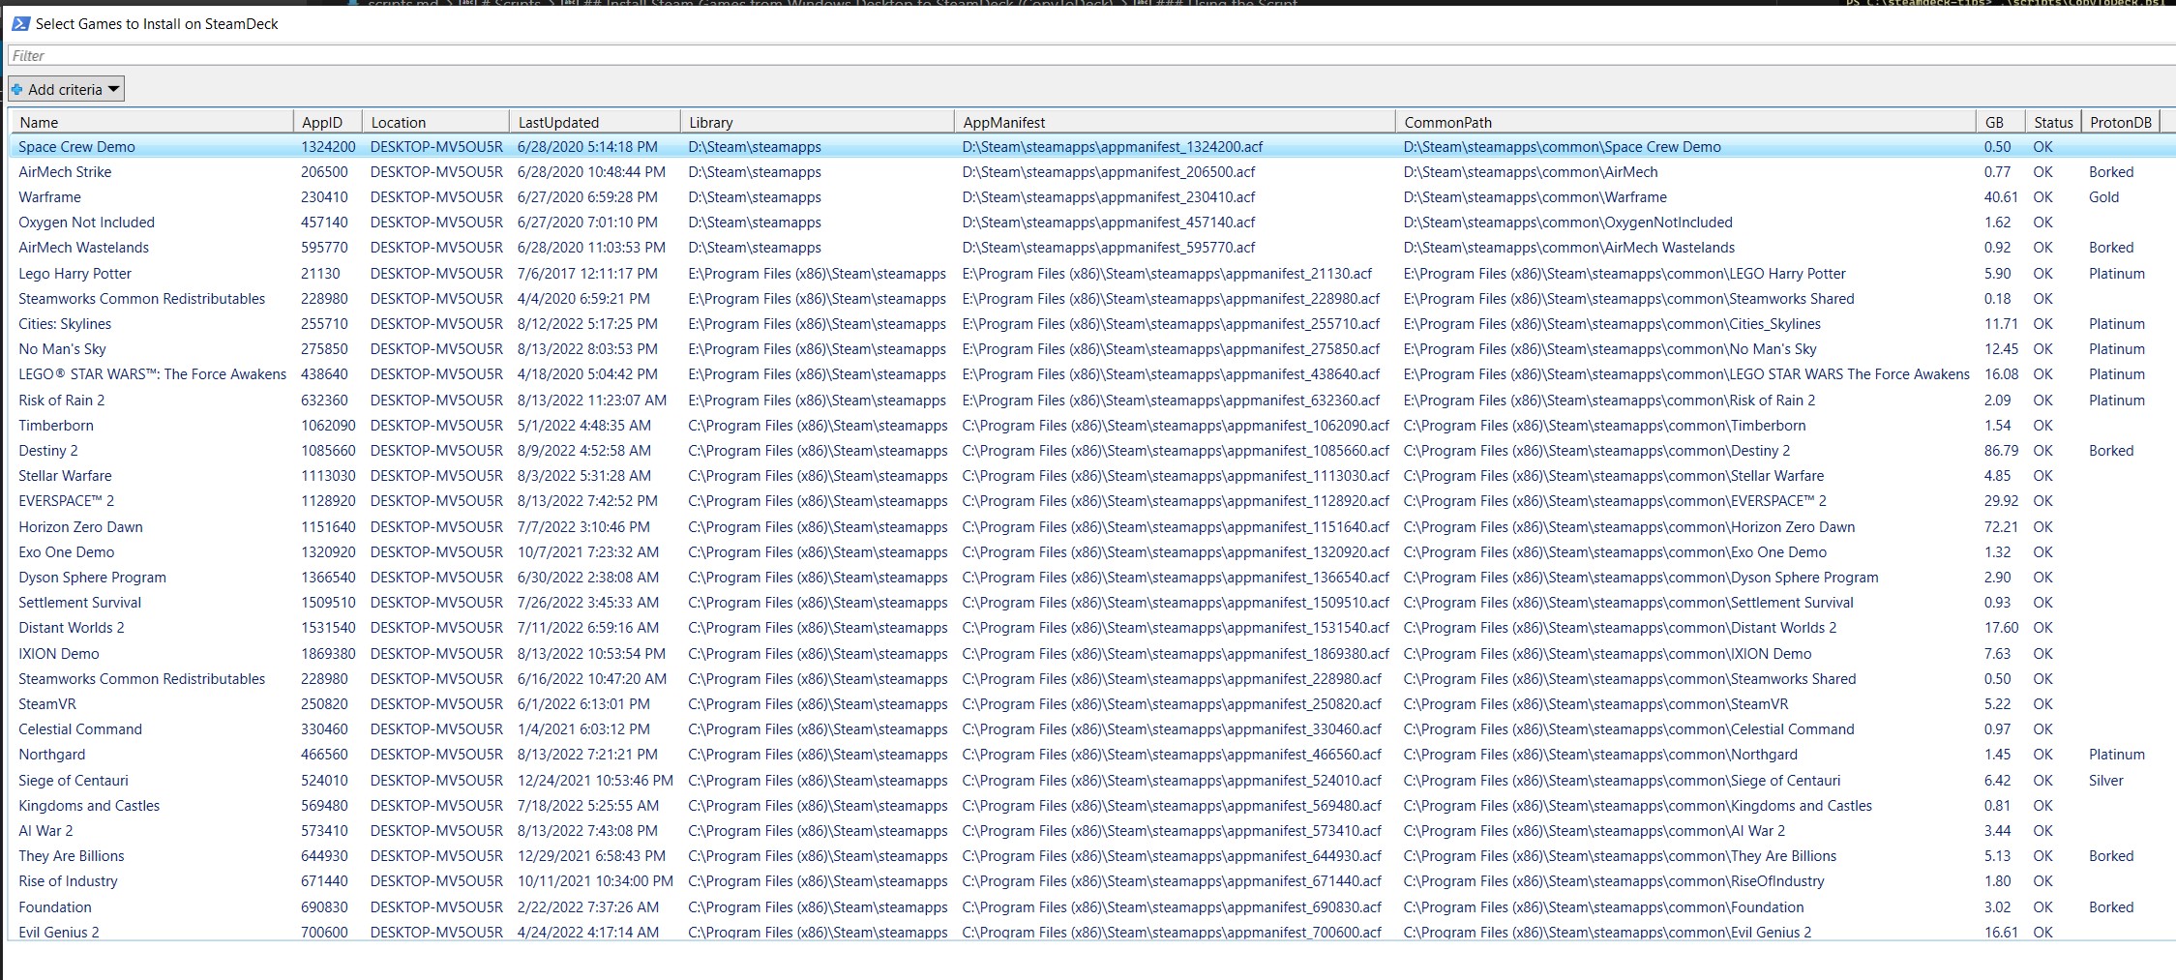Select the No Man's Sky row
Viewport: 2176px width, 980px height.
[1091, 349]
